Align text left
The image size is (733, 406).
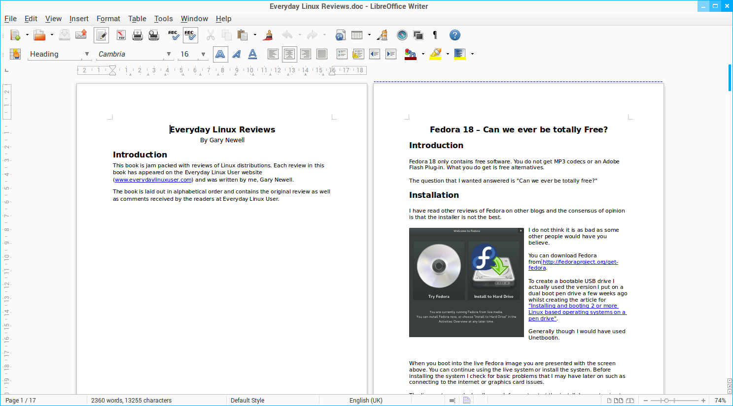coord(273,54)
